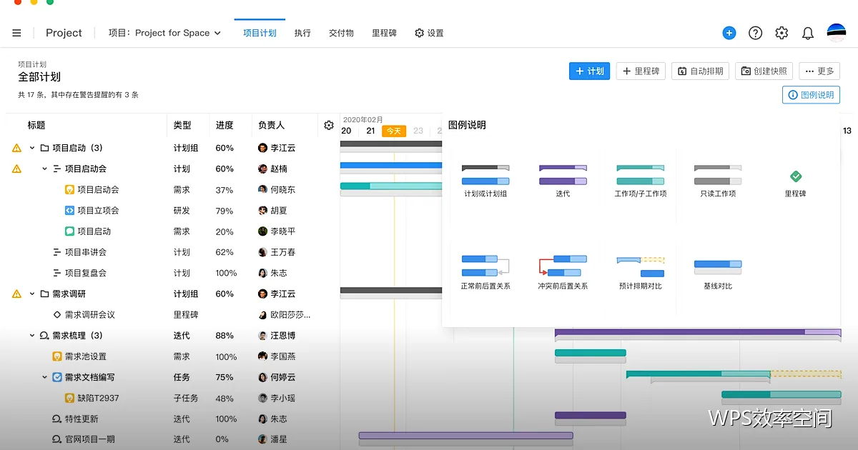This screenshot has width=858, height=450.
Task: Click 48% progress of 缺陷T2937
Action: [225, 398]
